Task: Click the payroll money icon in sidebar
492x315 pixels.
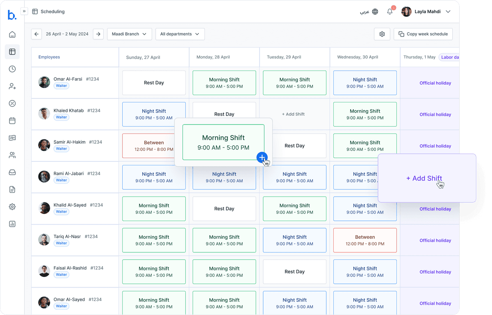Action: (11, 138)
